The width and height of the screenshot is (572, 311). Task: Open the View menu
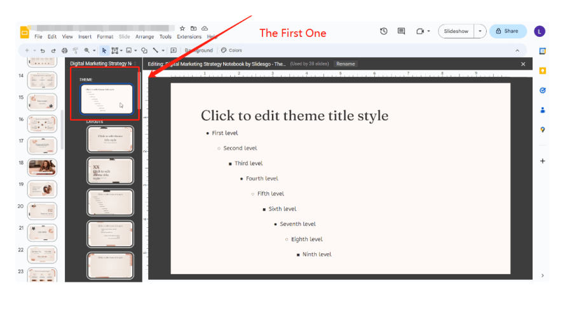click(67, 37)
